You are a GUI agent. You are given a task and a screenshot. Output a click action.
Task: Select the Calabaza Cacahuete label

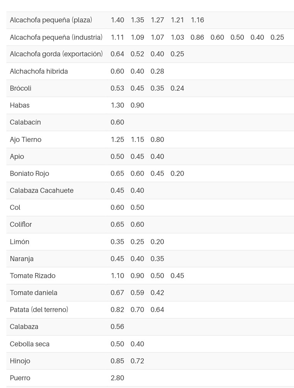pyautogui.click(x=42, y=191)
